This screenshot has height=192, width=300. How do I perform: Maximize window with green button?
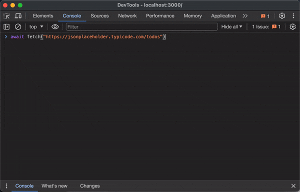point(20,5)
